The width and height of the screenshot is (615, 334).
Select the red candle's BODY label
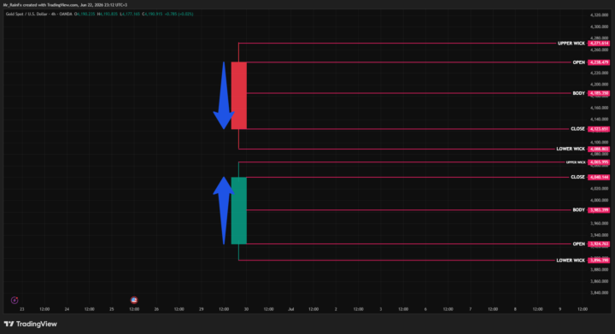(579, 93)
